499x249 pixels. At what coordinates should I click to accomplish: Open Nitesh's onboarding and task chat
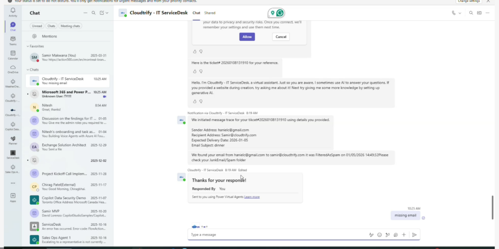coord(67,134)
